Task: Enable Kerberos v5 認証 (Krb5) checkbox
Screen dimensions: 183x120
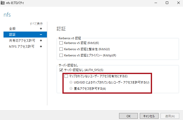Action: coord(61,43)
